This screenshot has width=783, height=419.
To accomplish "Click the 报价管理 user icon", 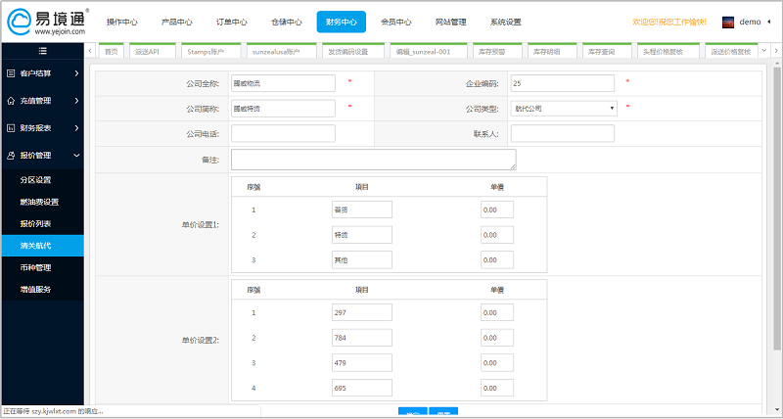I will click(x=11, y=155).
